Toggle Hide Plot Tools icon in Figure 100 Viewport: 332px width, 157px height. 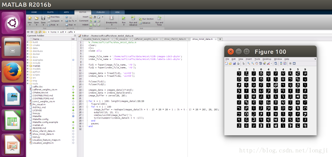(x=290, y=64)
